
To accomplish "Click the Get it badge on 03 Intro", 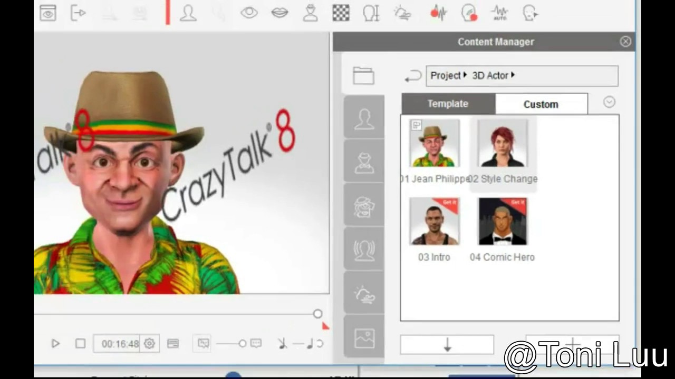I will (450, 203).
